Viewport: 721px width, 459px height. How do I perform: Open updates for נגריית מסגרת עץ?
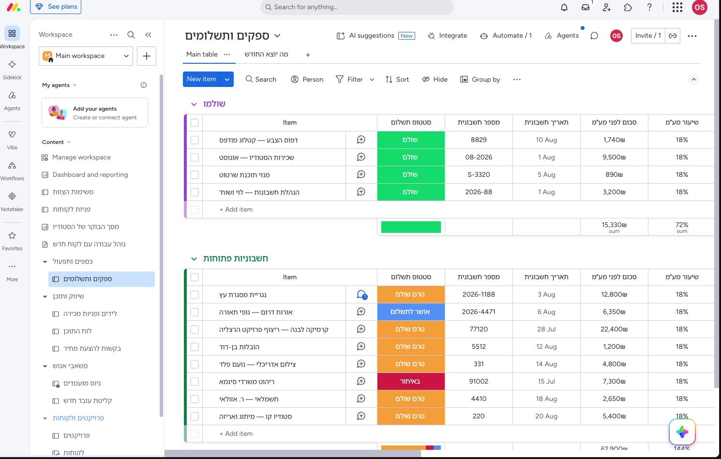(361, 295)
